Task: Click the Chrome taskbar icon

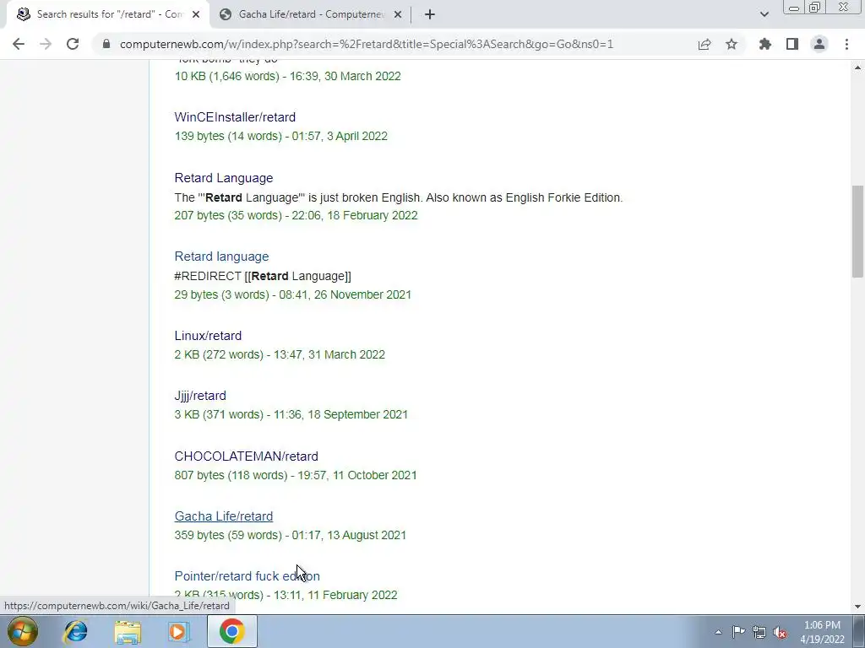Action: click(232, 631)
